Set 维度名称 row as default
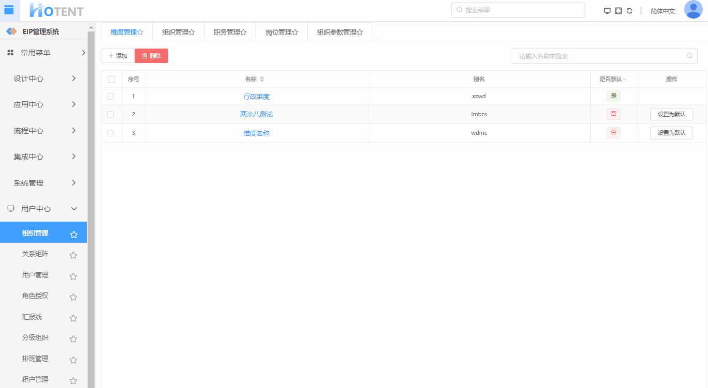Image resolution: width=708 pixels, height=388 pixels. tap(671, 133)
